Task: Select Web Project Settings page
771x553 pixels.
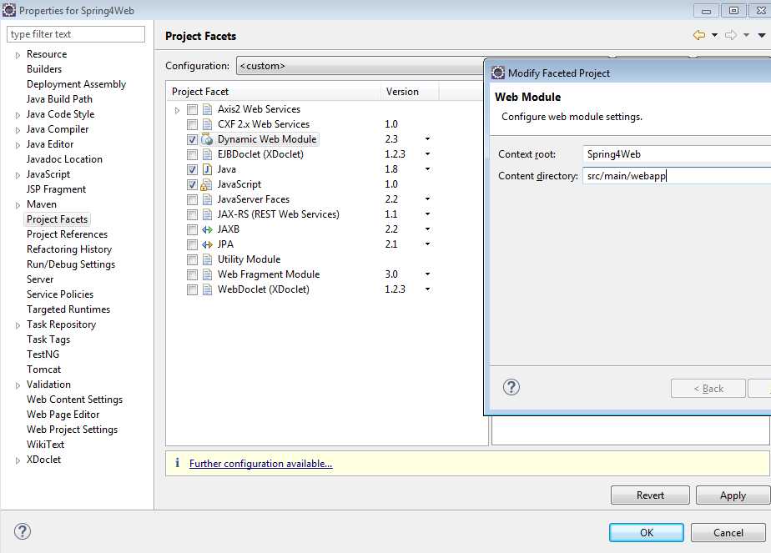Action: (73, 430)
